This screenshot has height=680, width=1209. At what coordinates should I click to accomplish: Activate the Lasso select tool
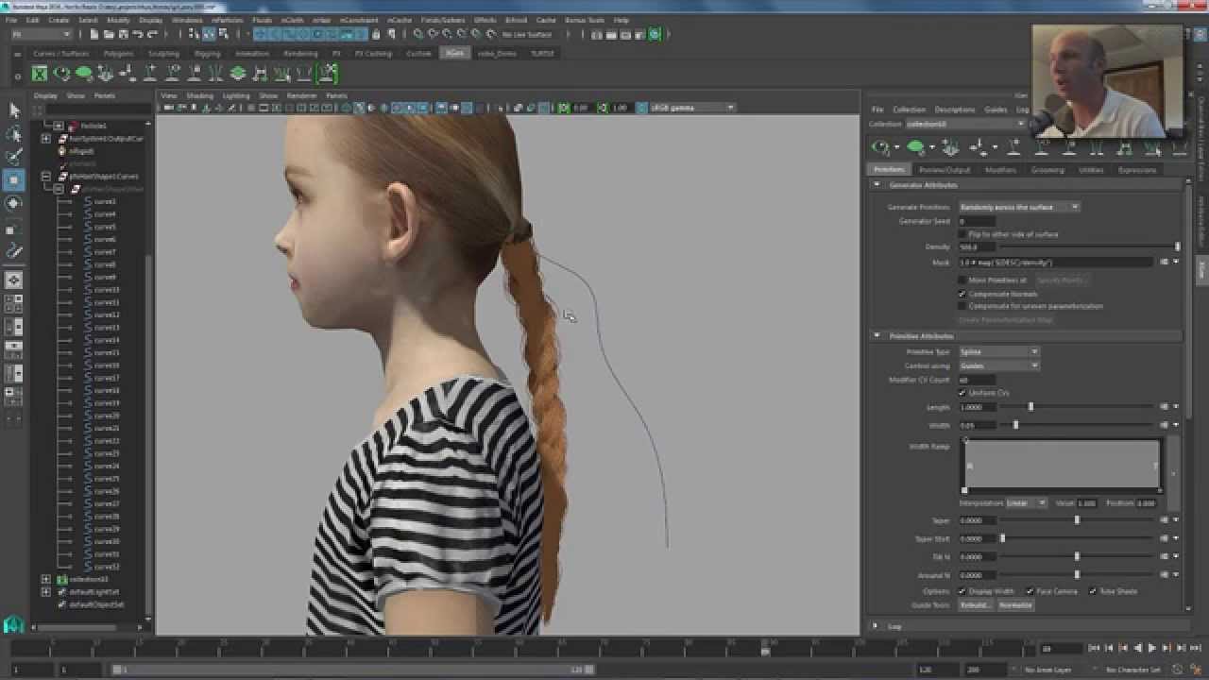[x=14, y=134]
